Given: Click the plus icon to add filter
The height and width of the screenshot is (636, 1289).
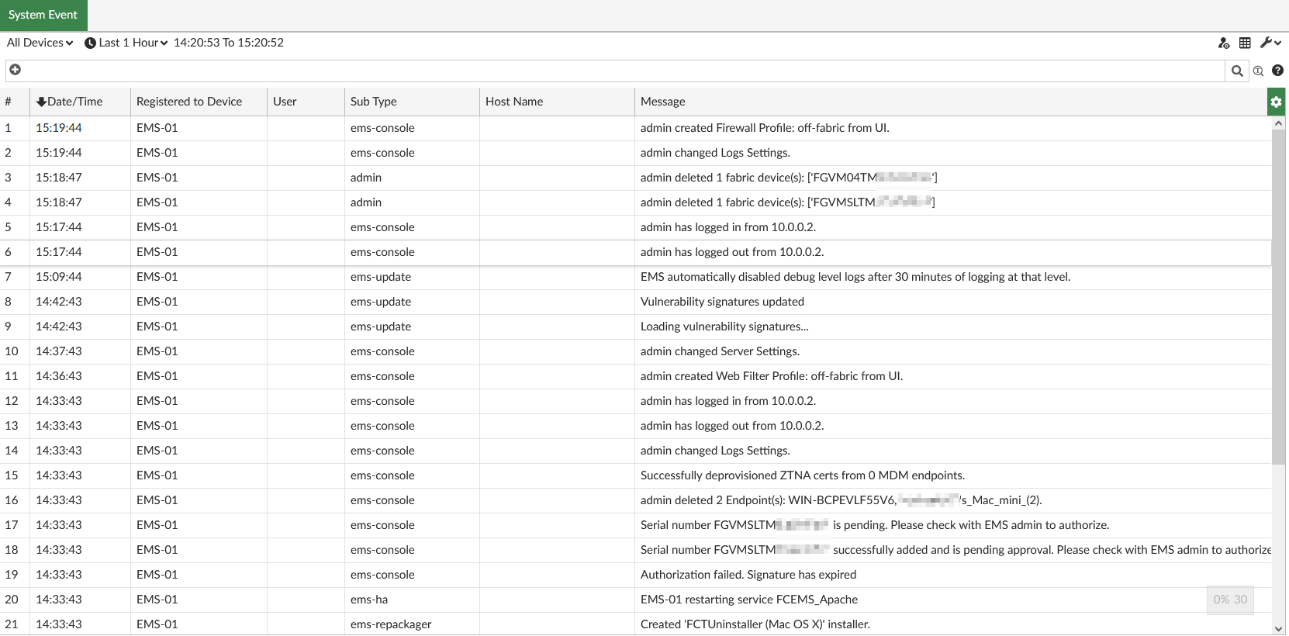Looking at the screenshot, I should pos(15,70).
